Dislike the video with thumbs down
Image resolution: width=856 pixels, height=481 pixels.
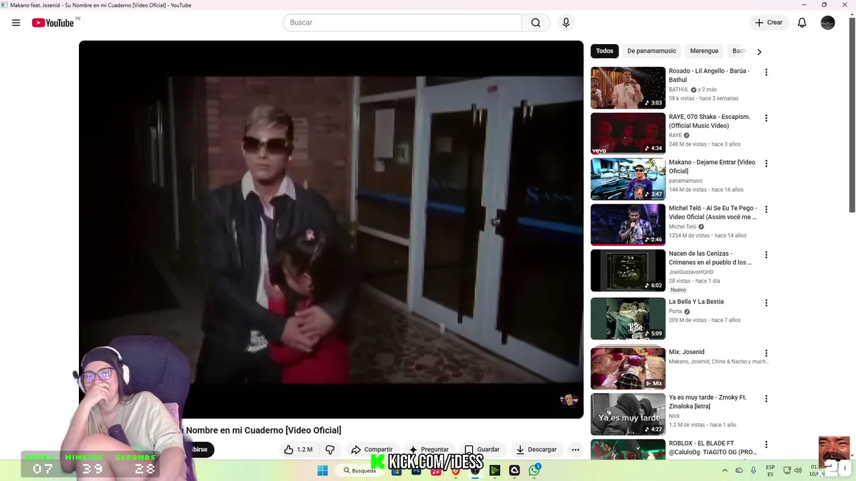click(x=330, y=450)
